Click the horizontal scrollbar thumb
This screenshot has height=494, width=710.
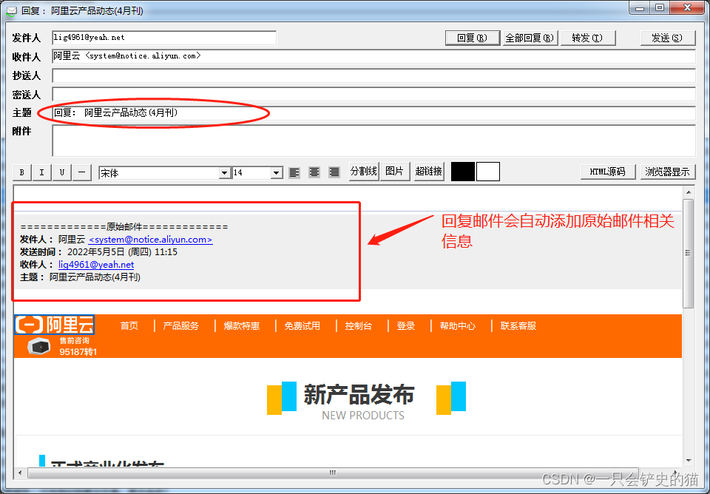click(333, 473)
